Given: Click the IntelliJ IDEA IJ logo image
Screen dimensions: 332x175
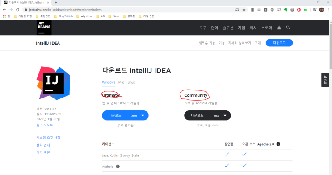Looking at the screenshot, I should [x=53, y=83].
